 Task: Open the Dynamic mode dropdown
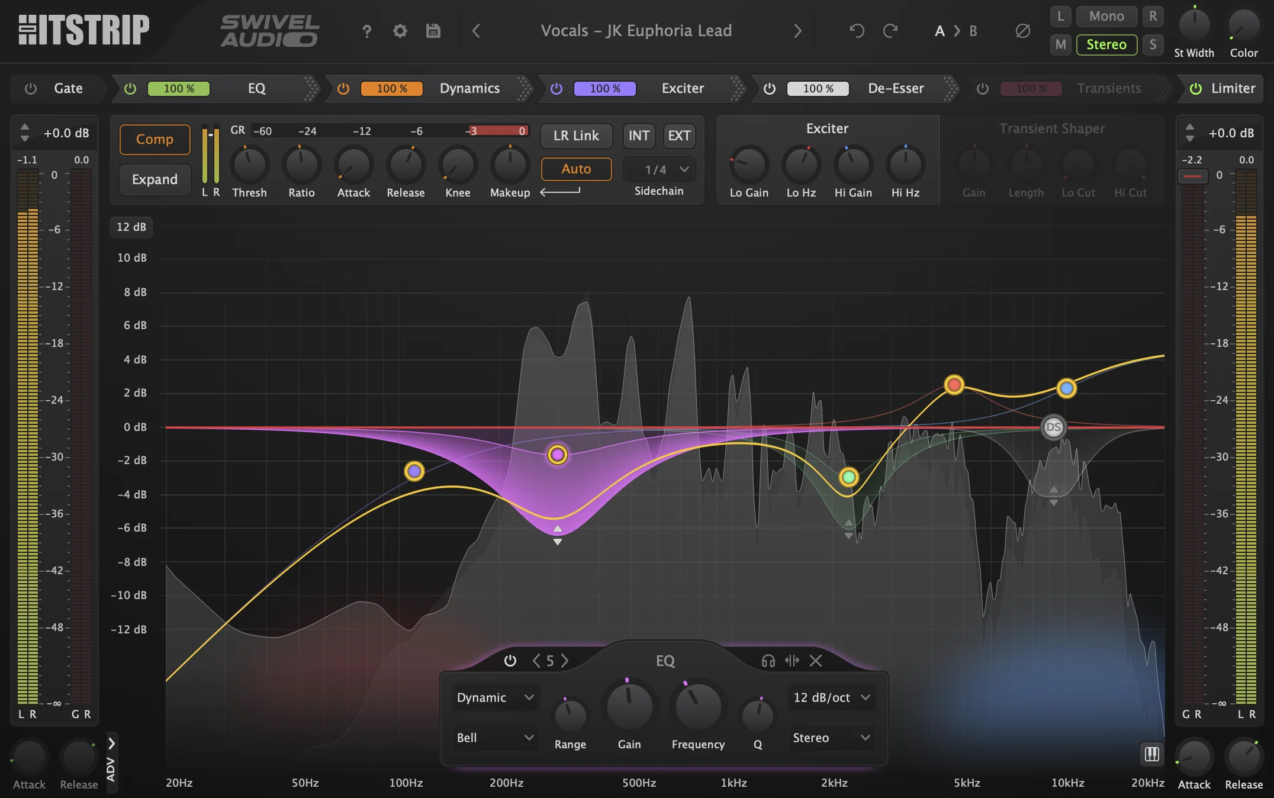(495, 697)
